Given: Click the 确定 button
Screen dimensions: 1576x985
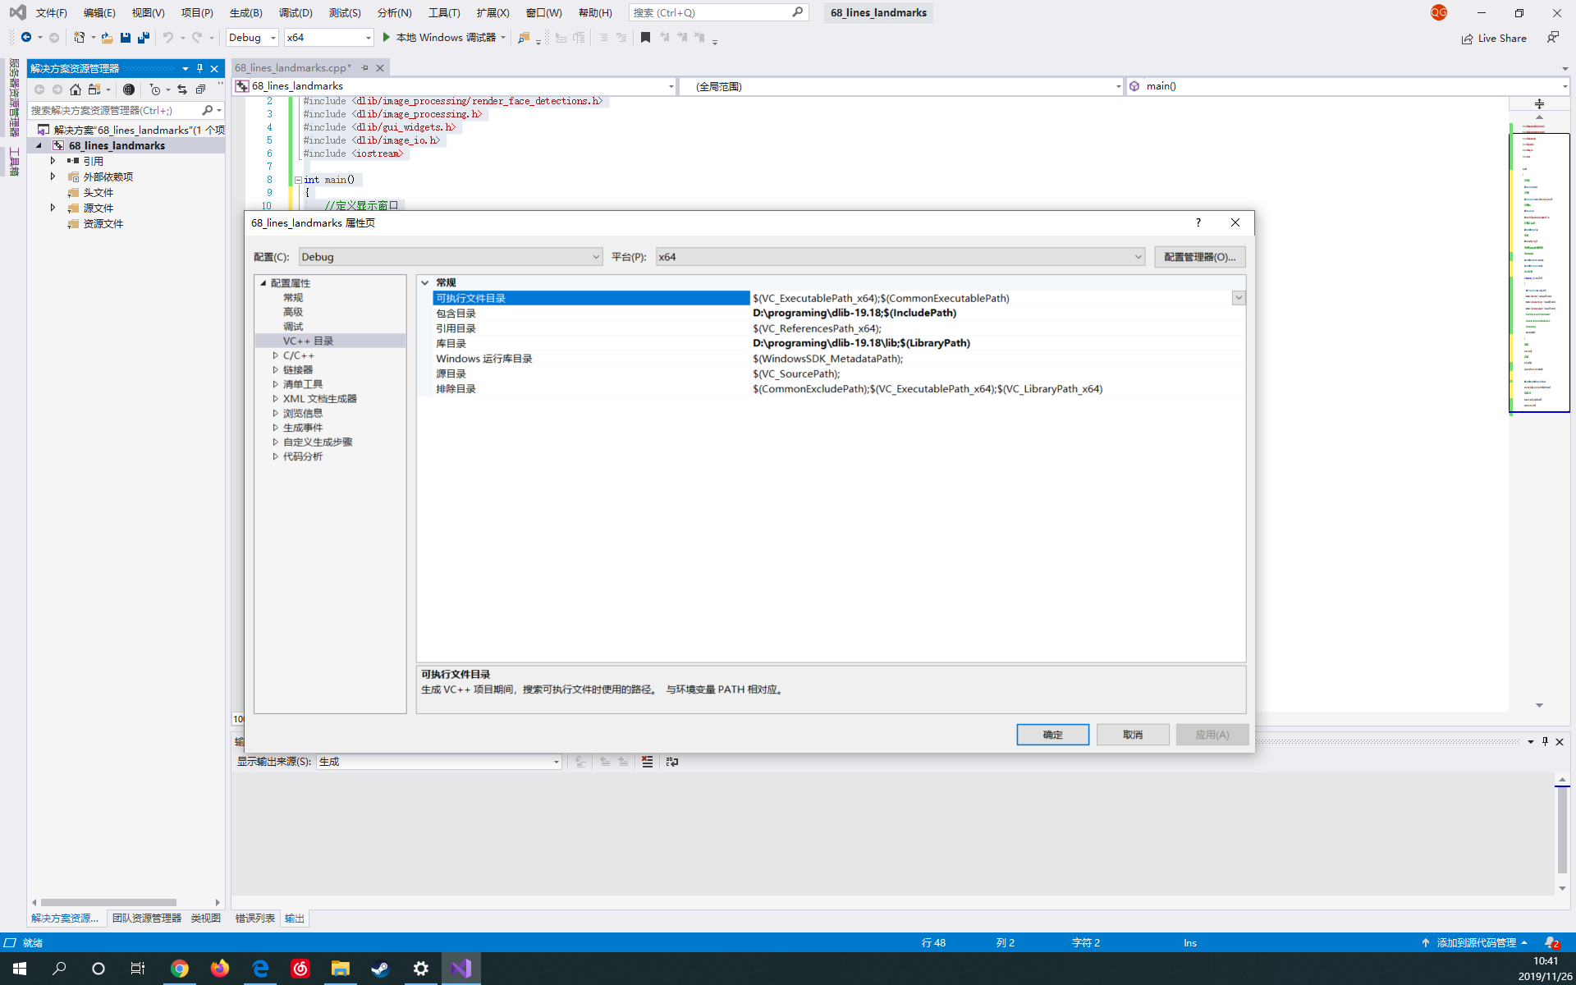Looking at the screenshot, I should [x=1052, y=735].
